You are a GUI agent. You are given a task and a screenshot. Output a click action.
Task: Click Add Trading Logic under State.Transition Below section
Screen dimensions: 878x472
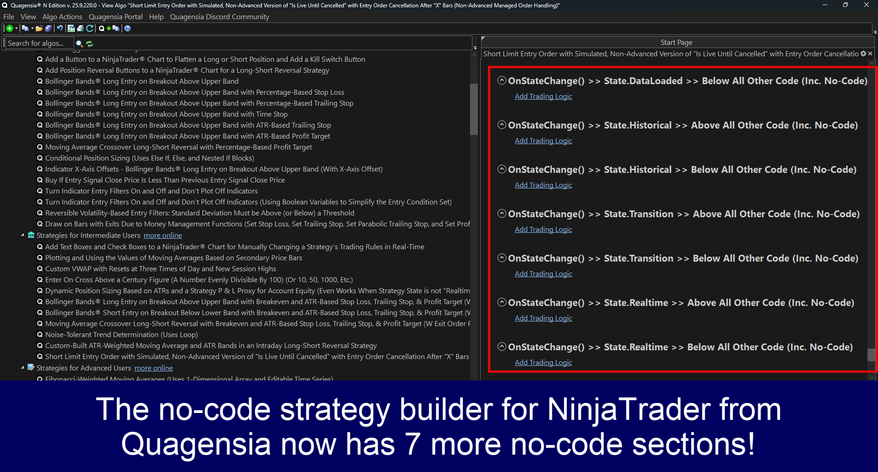point(543,274)
